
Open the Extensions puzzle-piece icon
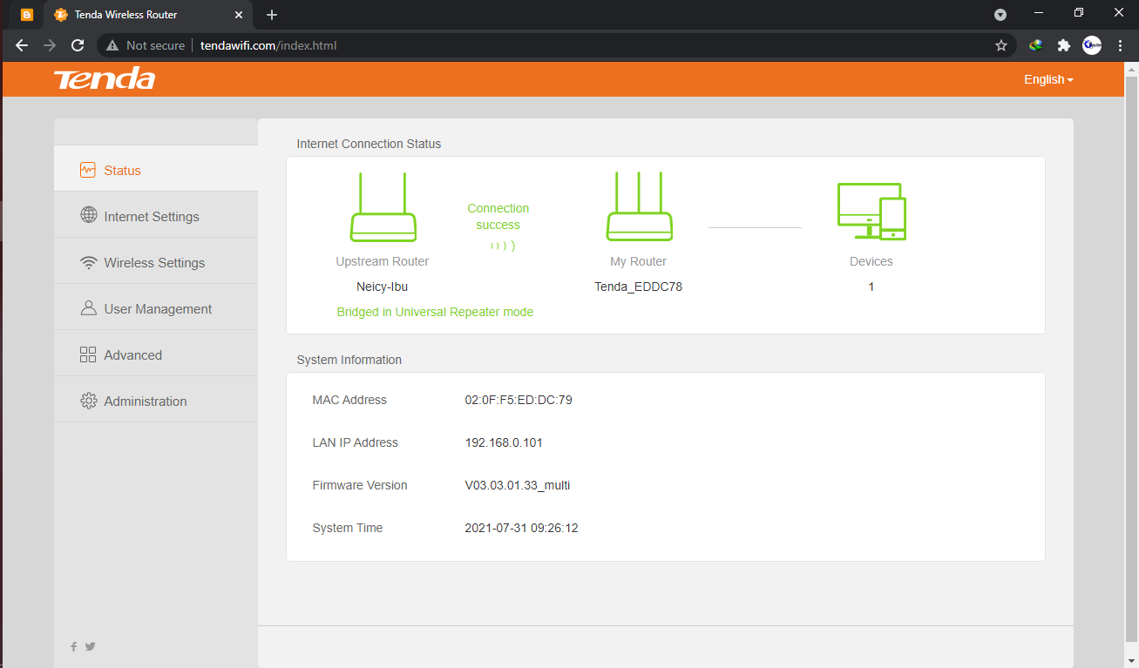[x=1063, y=45]
